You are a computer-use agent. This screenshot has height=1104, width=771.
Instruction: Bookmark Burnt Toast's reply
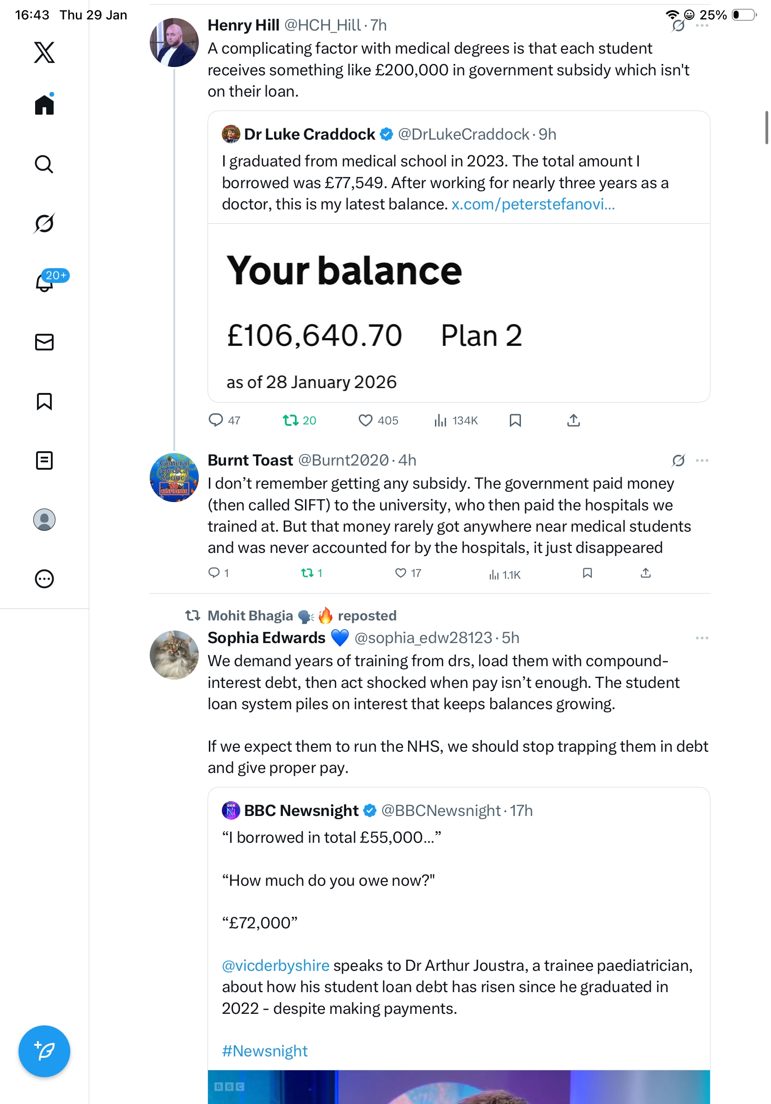click(x=587, y=573)
